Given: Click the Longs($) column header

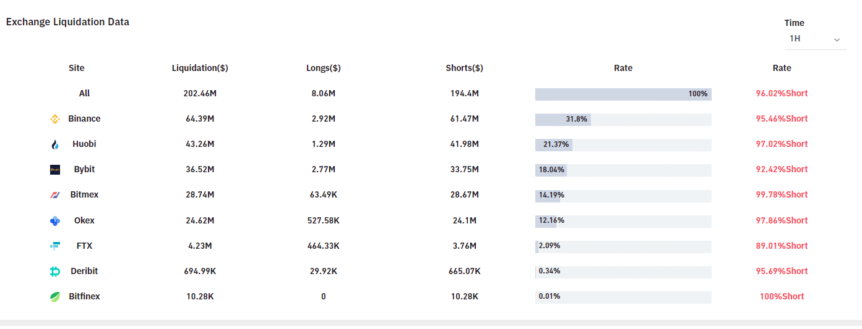Looking at the screenshot, I should pyautogui.click(x=323, y=68).
